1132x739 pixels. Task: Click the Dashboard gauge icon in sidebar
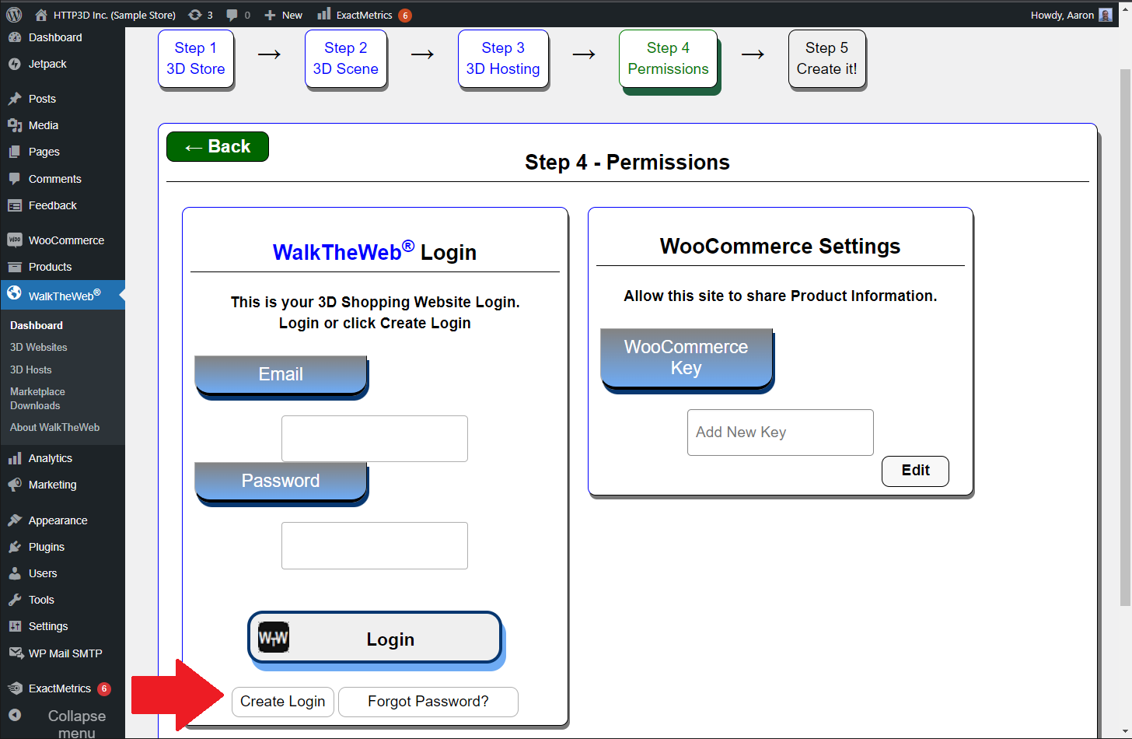click(14, 37)
